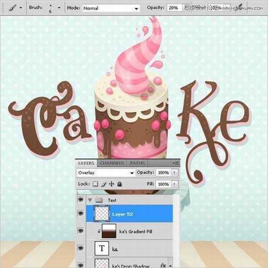Image resolution: width=268 pixels, height=268 pixels.
Task: Collapse the Text layer group triangle
Action: 91,201
